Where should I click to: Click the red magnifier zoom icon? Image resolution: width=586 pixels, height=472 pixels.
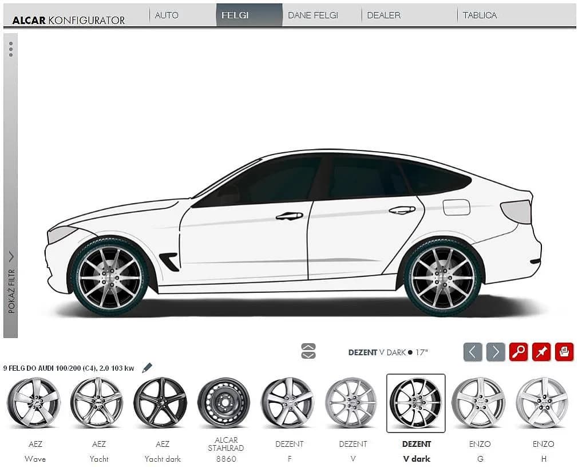point(518,351)
